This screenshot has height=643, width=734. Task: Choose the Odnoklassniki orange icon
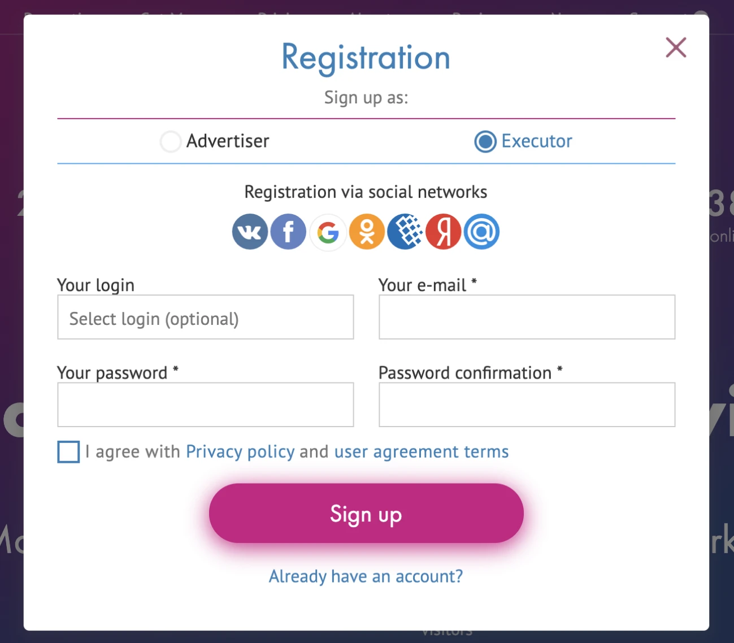tap(367, 232)
